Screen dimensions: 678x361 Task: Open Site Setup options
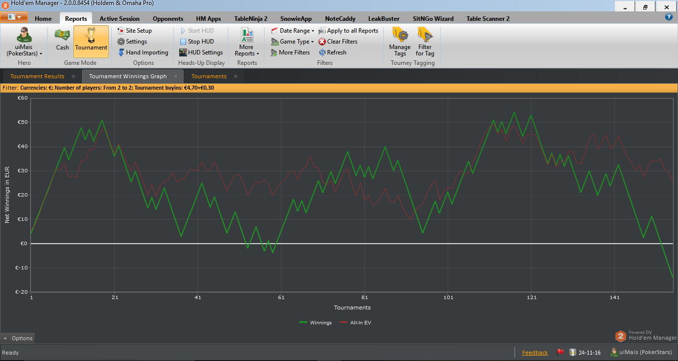pos(135,31)
